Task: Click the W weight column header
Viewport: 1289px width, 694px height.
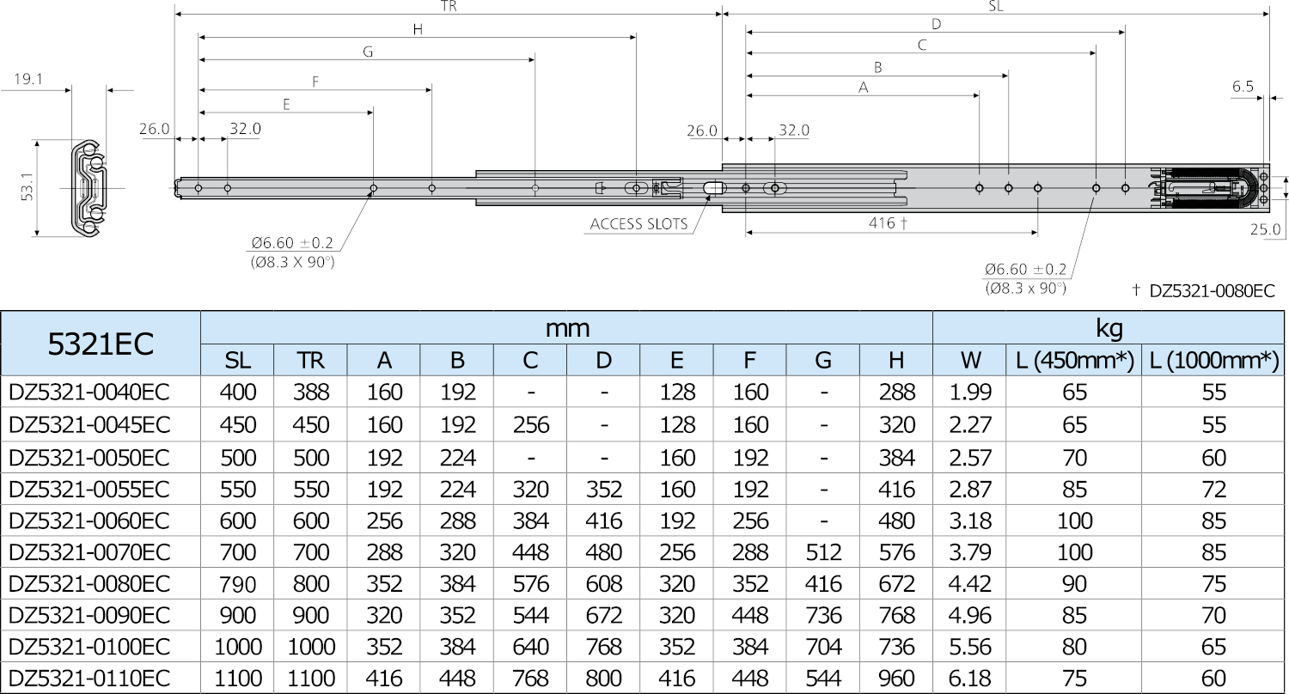Action: (969, 360)
